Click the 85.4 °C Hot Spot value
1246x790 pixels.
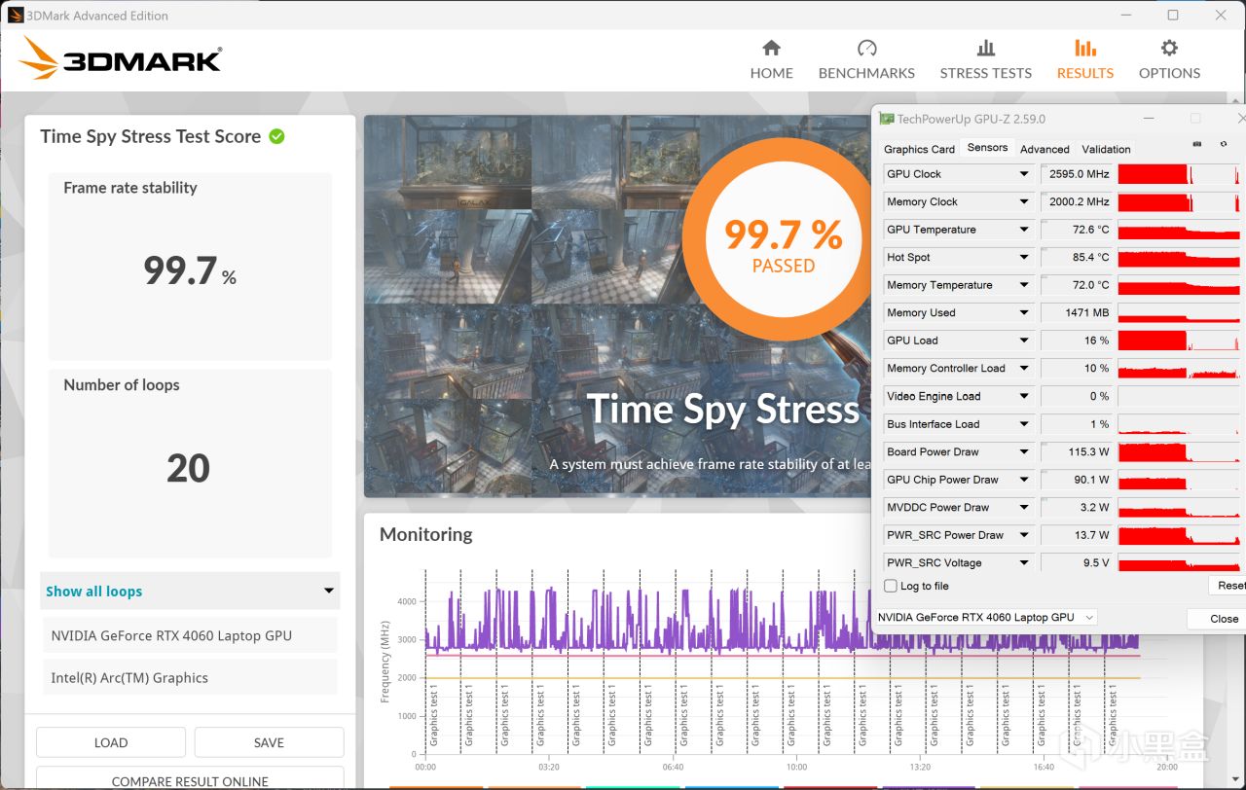coord(1077,257)
